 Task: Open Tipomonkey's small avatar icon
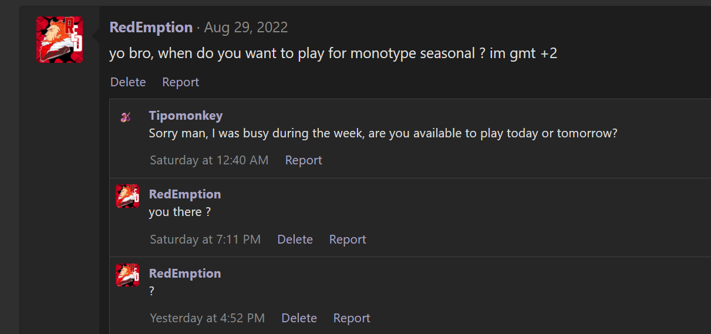125,117
